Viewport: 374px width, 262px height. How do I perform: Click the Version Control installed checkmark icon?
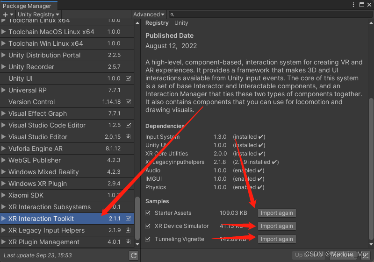(128, 102)
